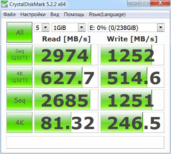This screenshot has width=171, height=154.
Task: Click the 4K read result 81.32
Action: point(66,122)
